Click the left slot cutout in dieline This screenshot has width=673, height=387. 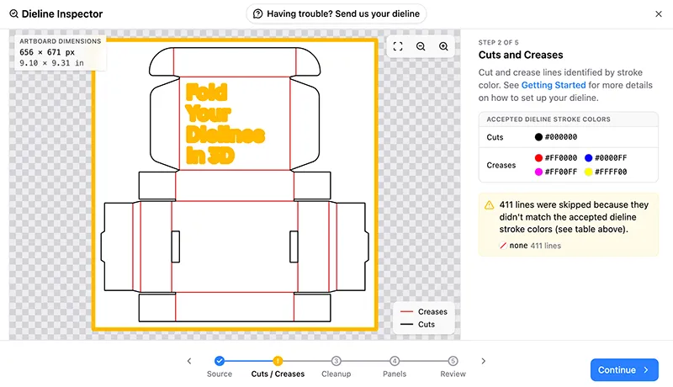176,247
